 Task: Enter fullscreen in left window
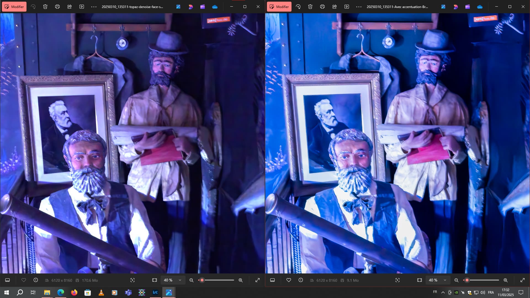(258, 280)
